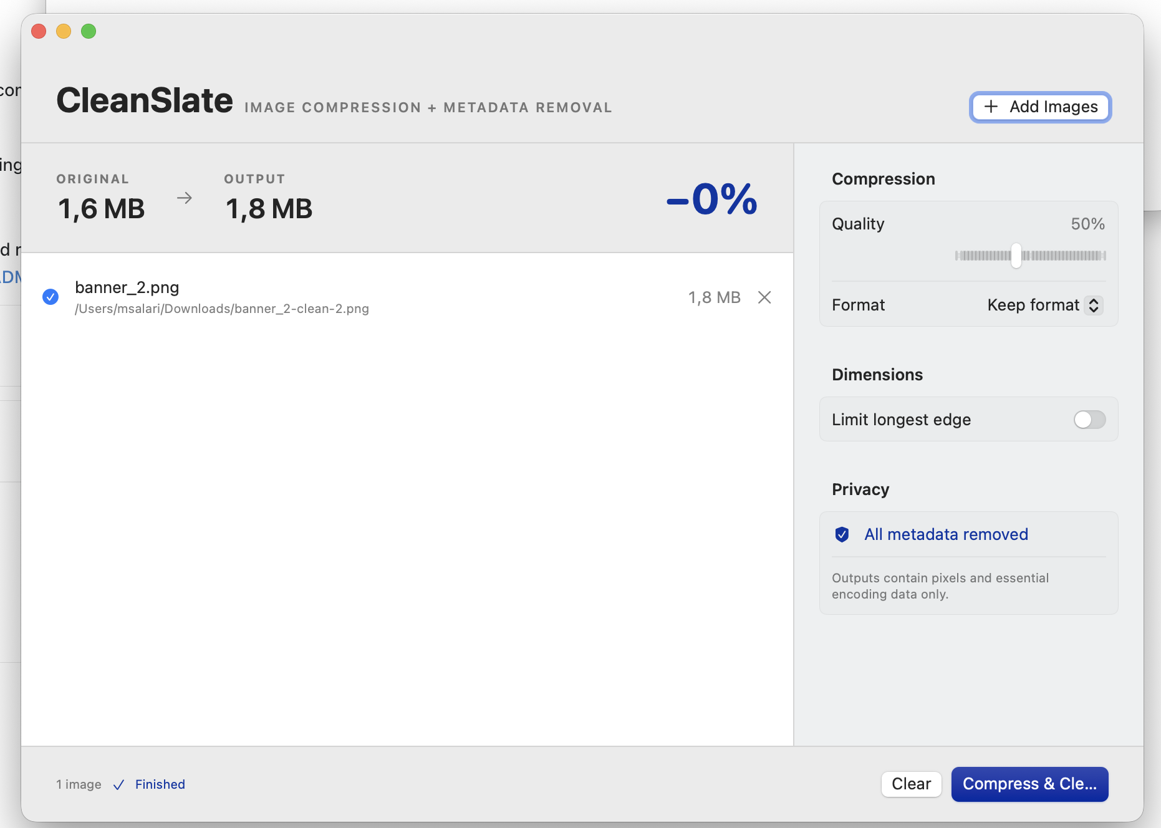Click the 50% quality value

pos(1087,224)
